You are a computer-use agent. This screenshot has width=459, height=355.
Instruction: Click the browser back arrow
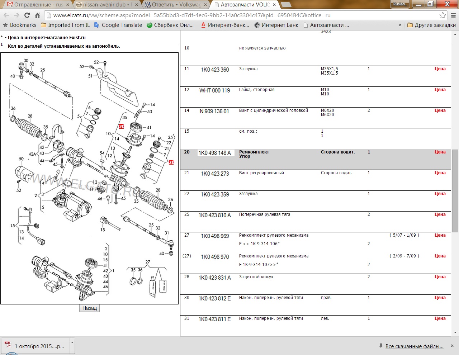[6, 15]
